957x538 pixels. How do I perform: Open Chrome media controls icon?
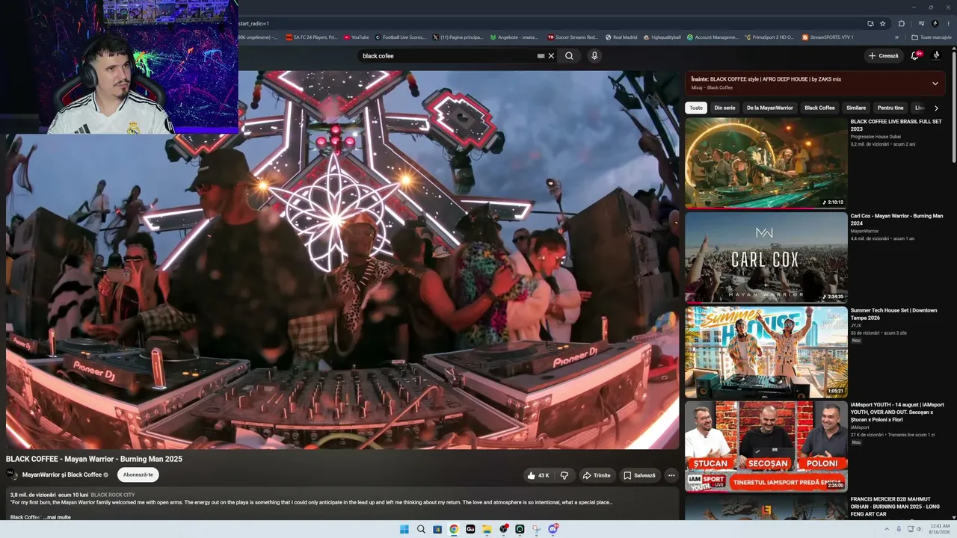[x=921, y=23]
